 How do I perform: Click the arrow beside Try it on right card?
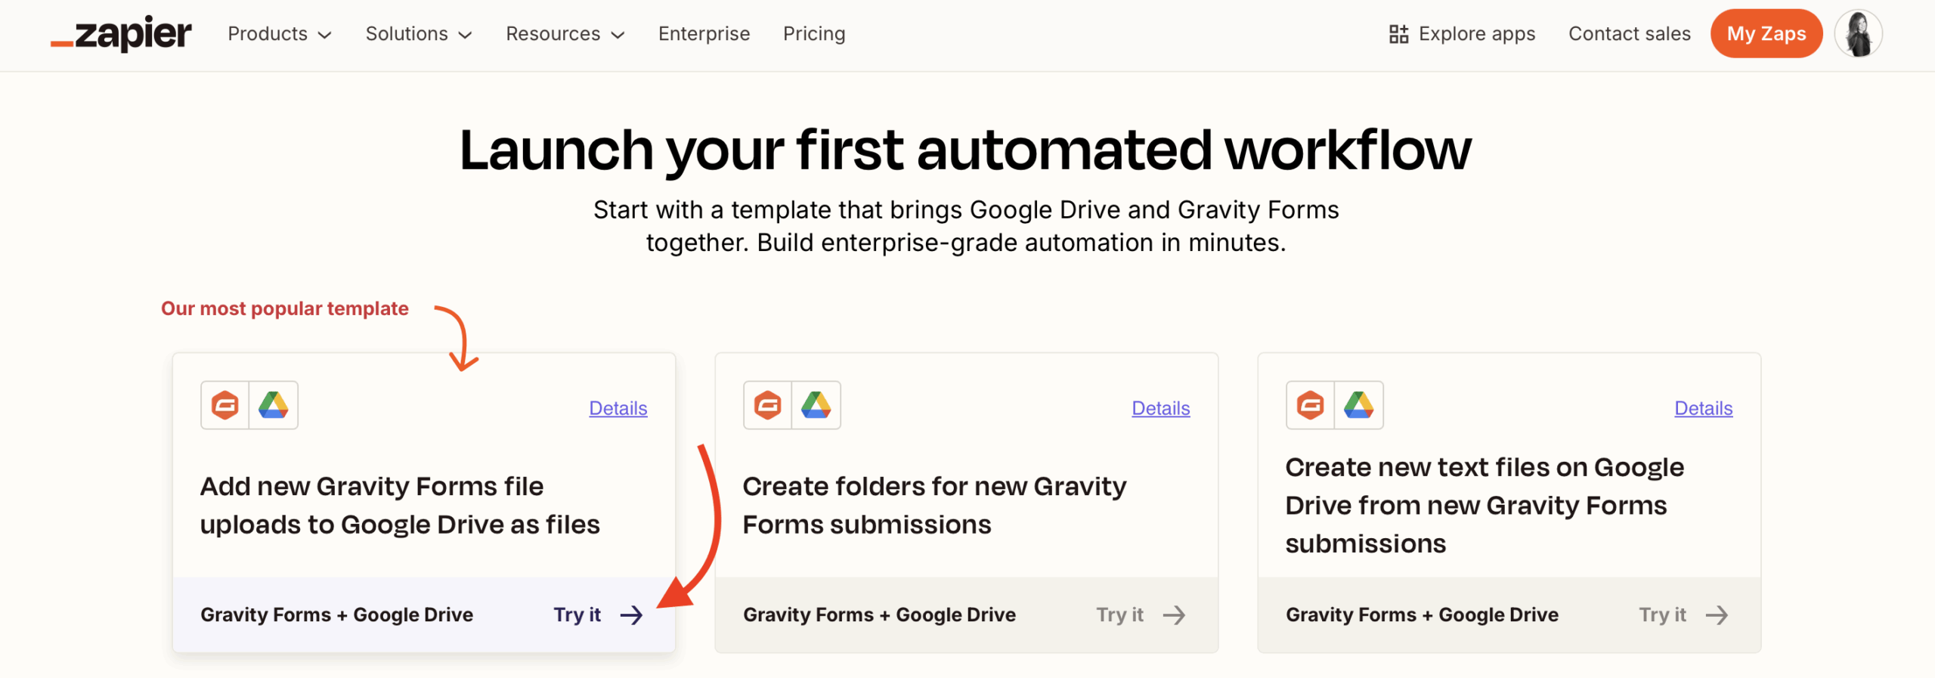tap(1717, 615)
